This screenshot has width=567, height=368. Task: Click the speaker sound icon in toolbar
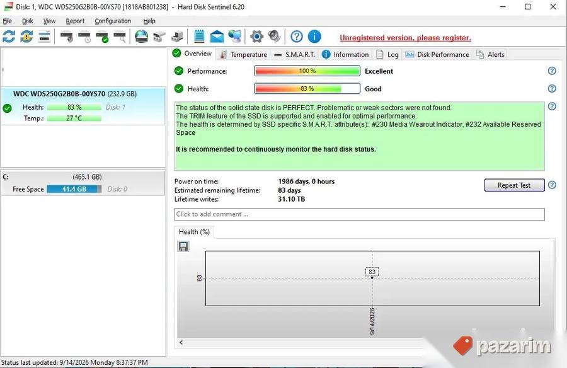point(275,37)
